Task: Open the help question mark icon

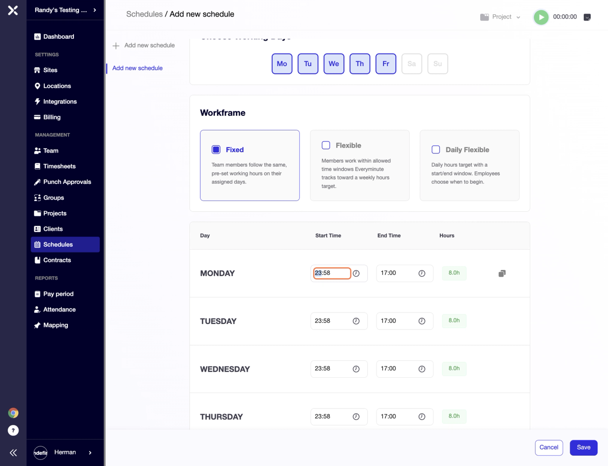Action: [13, 430]
